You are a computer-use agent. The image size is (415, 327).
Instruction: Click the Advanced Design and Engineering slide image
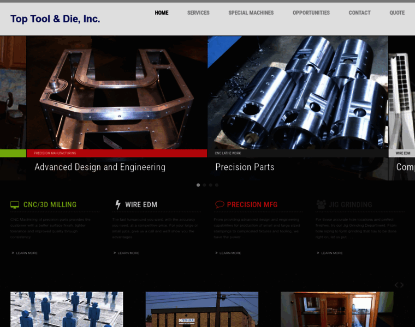[117, 93]
